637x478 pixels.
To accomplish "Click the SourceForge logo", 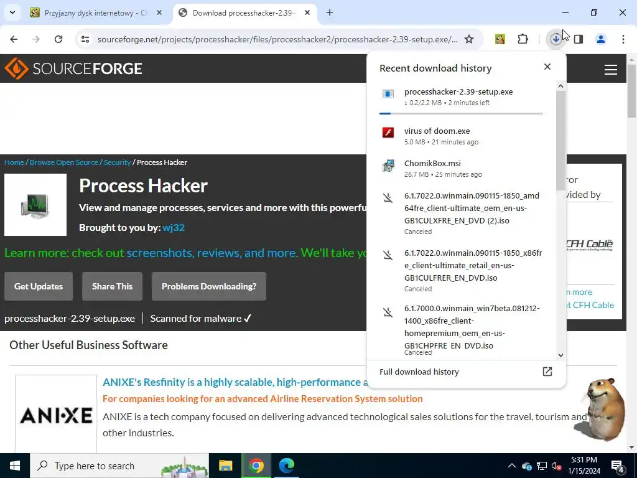I will pyautogui.click(x=73, y=68).
